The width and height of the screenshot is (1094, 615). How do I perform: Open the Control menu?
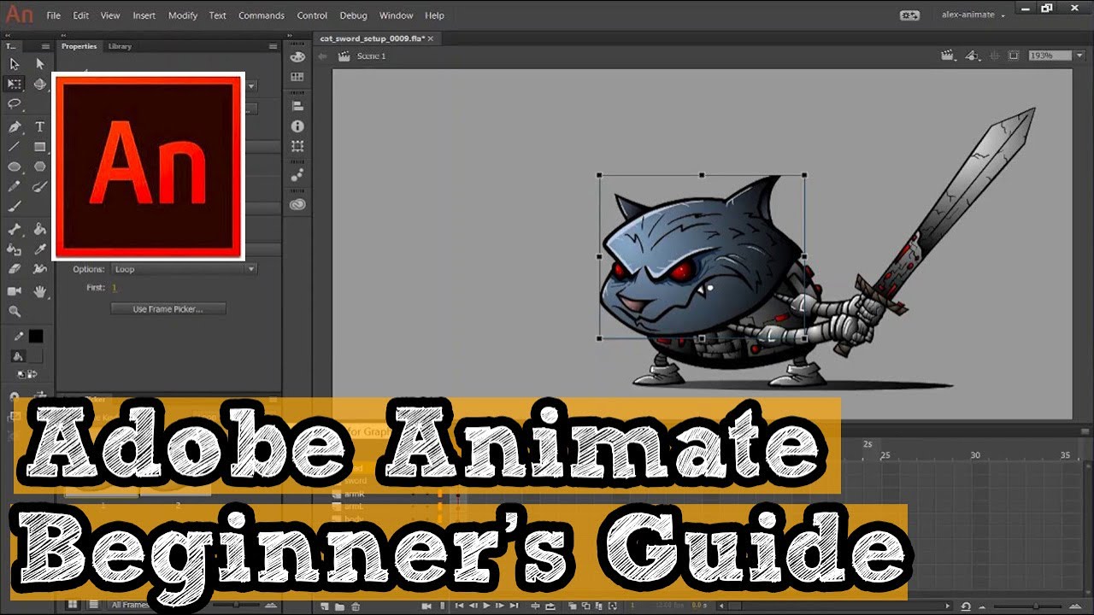coord(312,15)
